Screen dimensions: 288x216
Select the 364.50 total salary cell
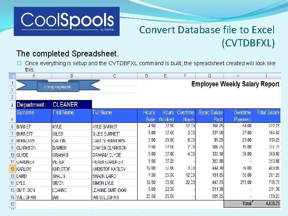(266, 133)
